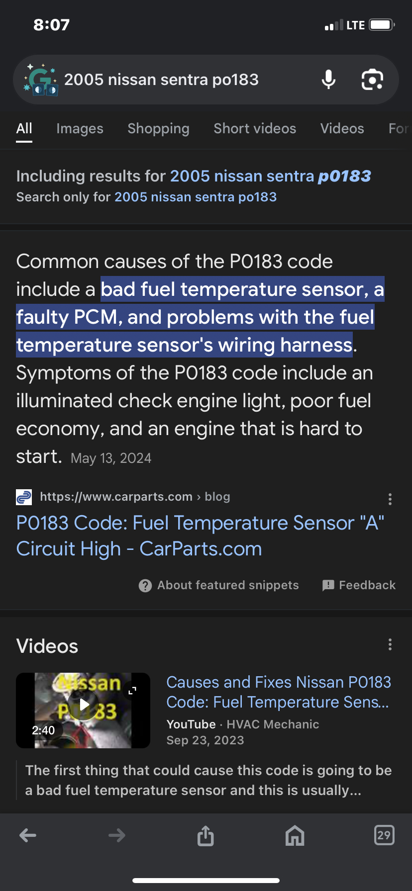412x891 pixels.
Task: Switch to the Videos tab
Action: [342, 129]
